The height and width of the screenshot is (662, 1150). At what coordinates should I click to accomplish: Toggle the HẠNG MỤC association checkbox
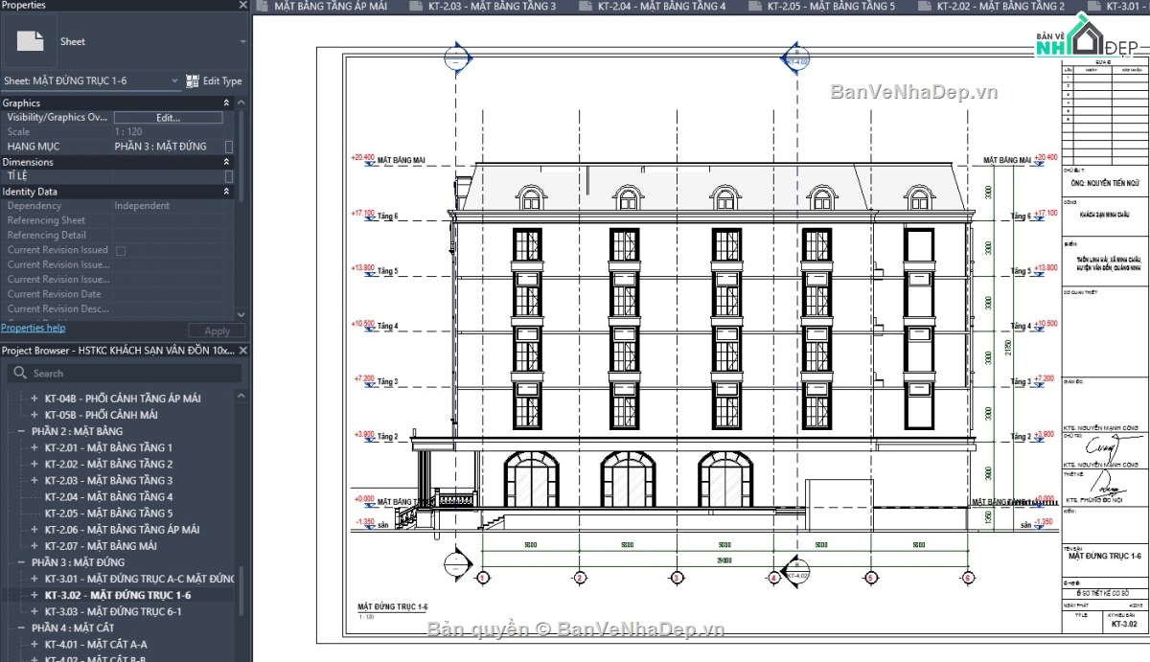(226, 147)
